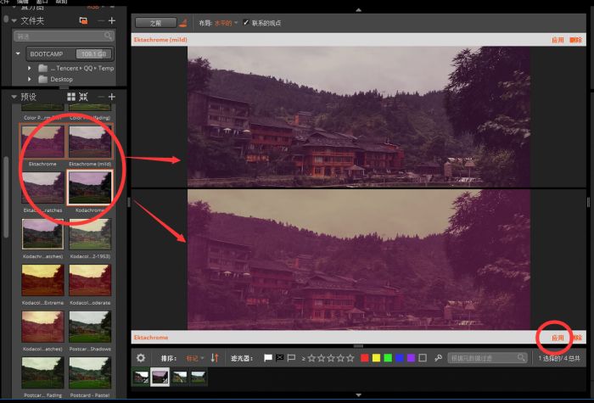This screenshot has height=403, width=594.
Task: Select the red color label filter
Action: [x=365, y=358]
